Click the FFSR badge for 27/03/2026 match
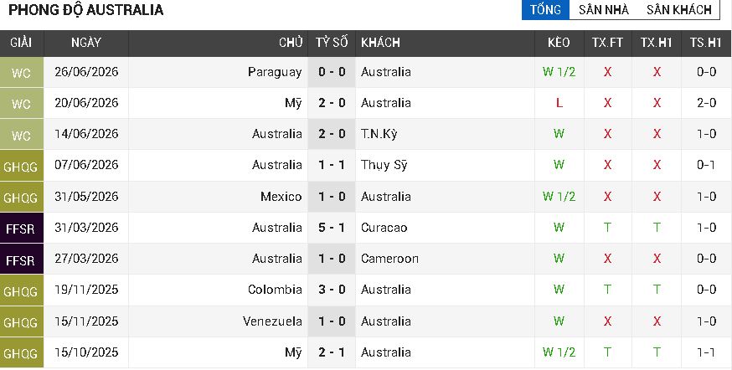 pyautogui.click(x=22, y=259)
